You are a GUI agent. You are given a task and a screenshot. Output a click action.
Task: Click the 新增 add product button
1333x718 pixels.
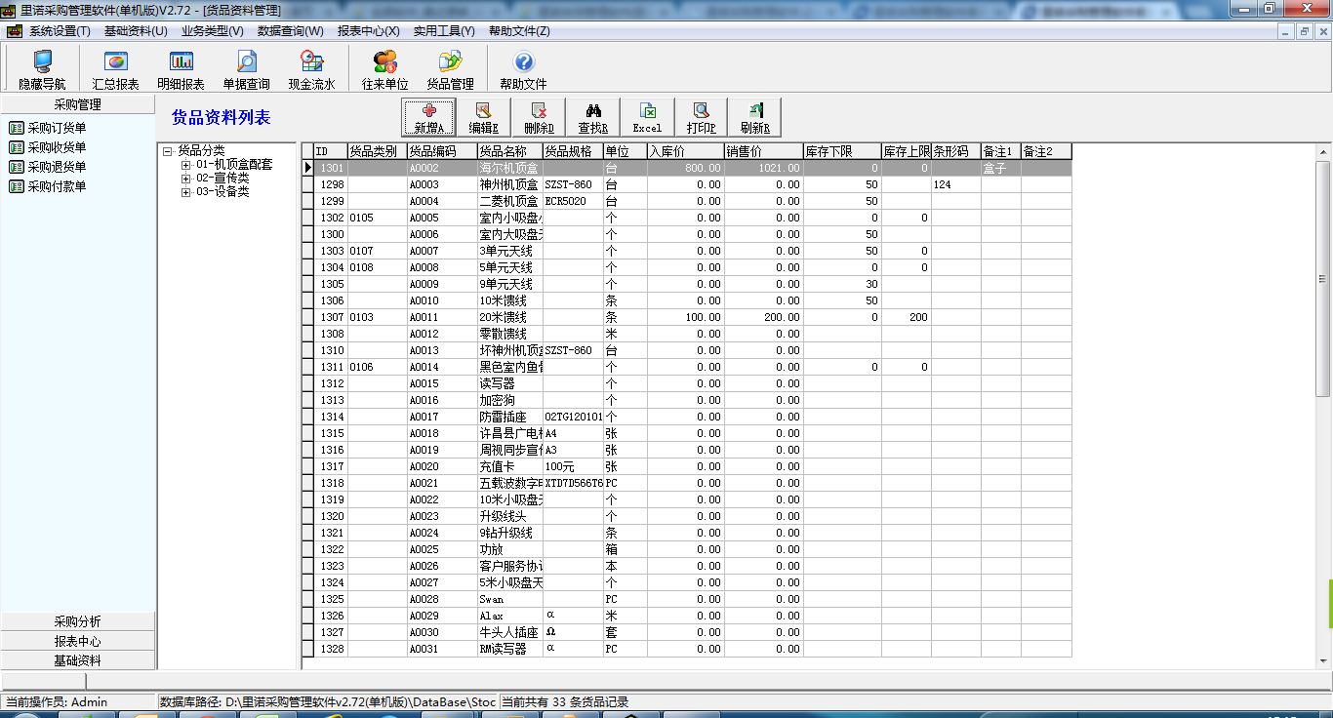click(428, 118)
